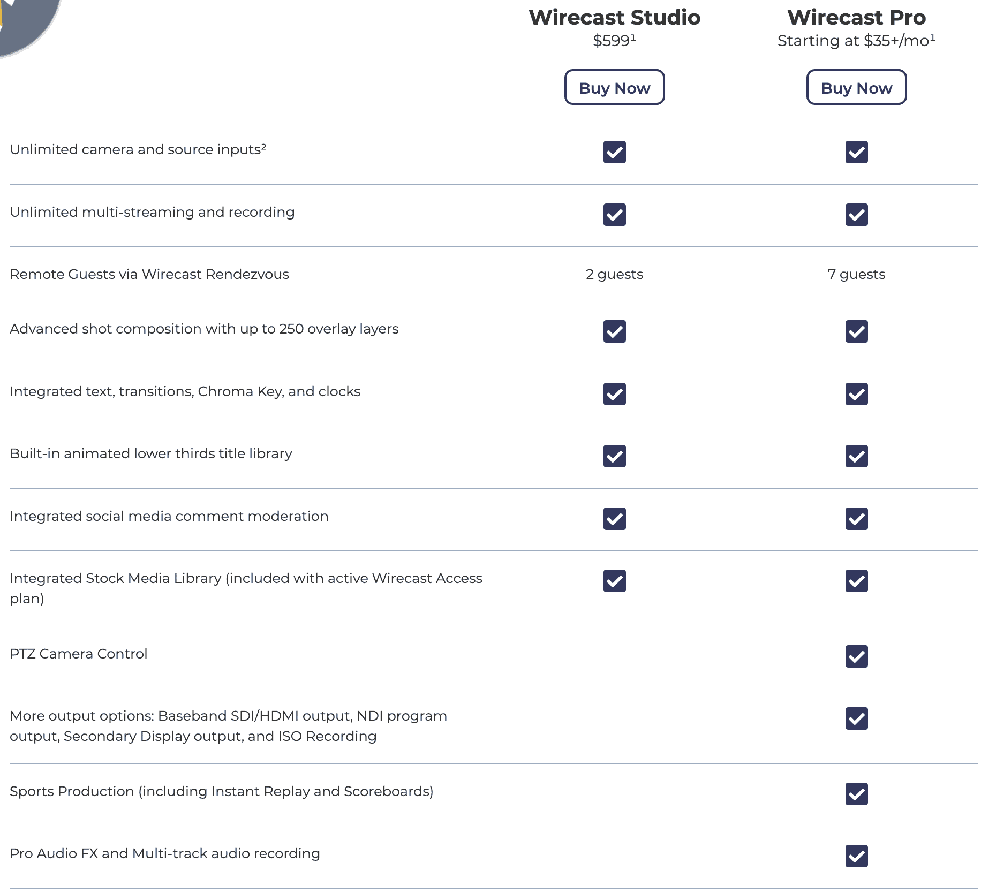981x893 pixels.
Task: Toggle the Studio checkmark for Stock Media Library
Action: click(614, 581)
